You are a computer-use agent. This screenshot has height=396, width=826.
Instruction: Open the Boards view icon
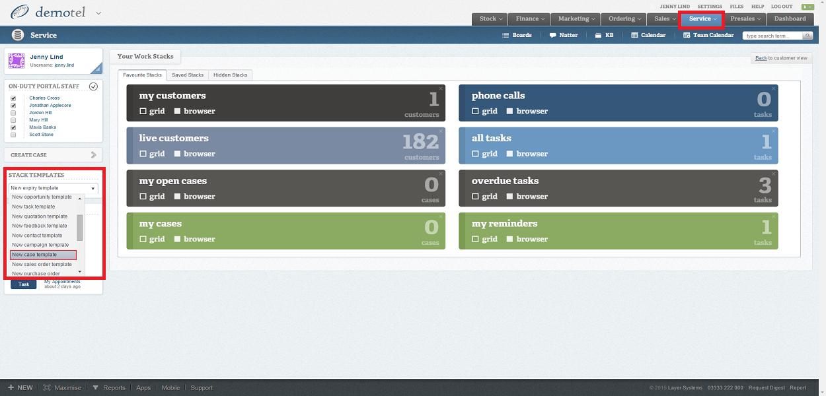pyautogui.click(x=506, y=35)
